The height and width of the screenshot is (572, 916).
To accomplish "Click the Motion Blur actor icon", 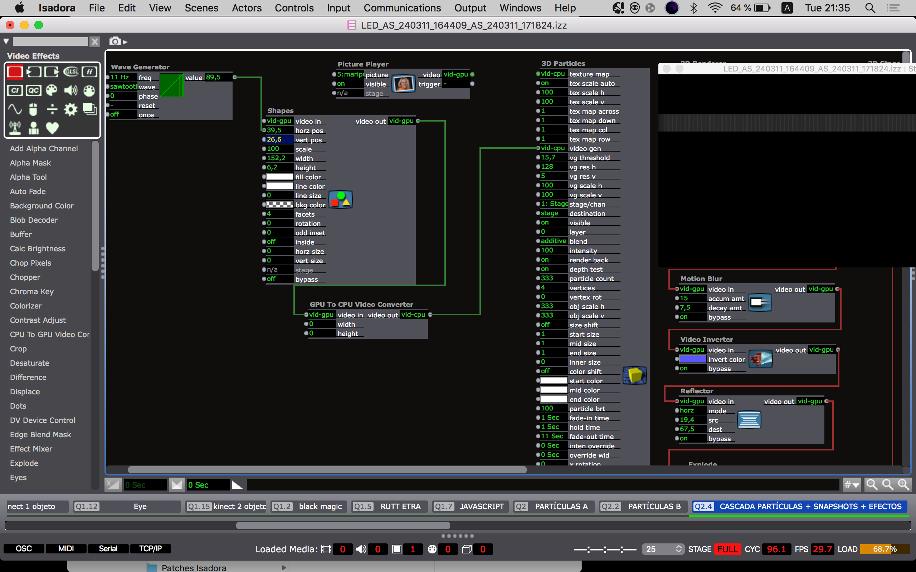I will pyautogui.click(x=760, y=303).
